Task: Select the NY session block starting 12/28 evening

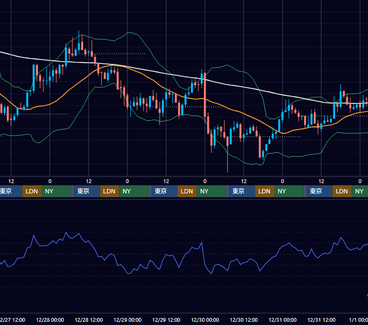Action: tap(134, 191)
